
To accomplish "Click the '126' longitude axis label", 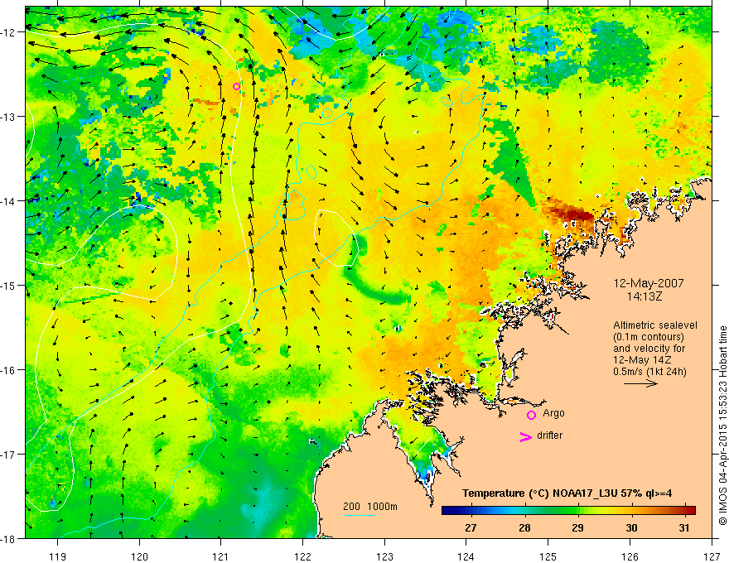I will [x=630, y=556].
